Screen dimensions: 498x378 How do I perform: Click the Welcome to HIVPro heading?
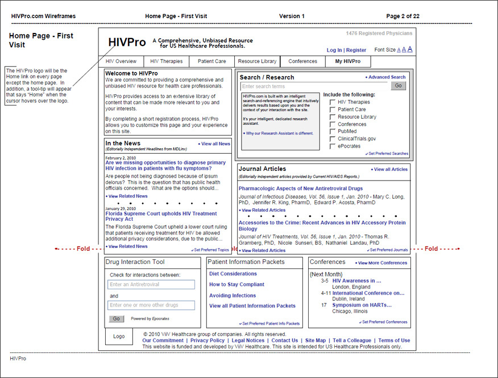pos(131,73)
